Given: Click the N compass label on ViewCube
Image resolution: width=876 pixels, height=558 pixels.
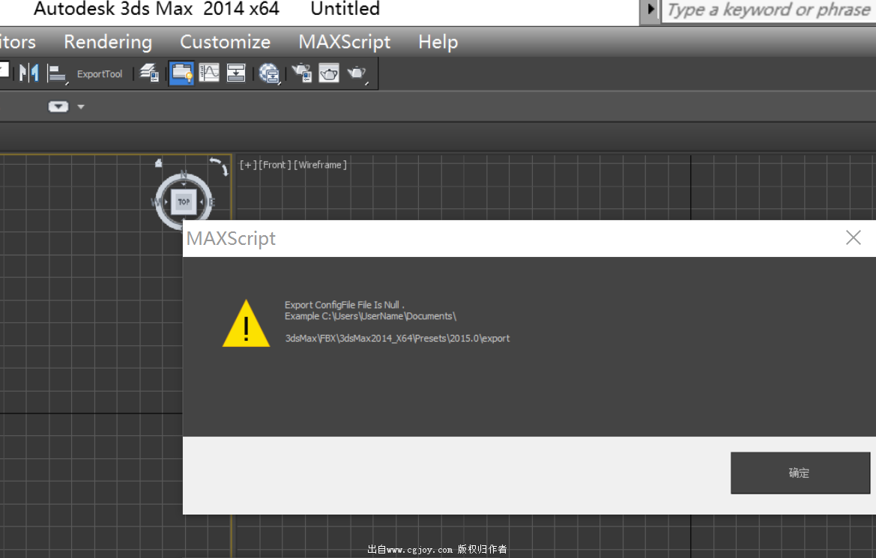Looking at the screenshot, I should coord(184,175).
